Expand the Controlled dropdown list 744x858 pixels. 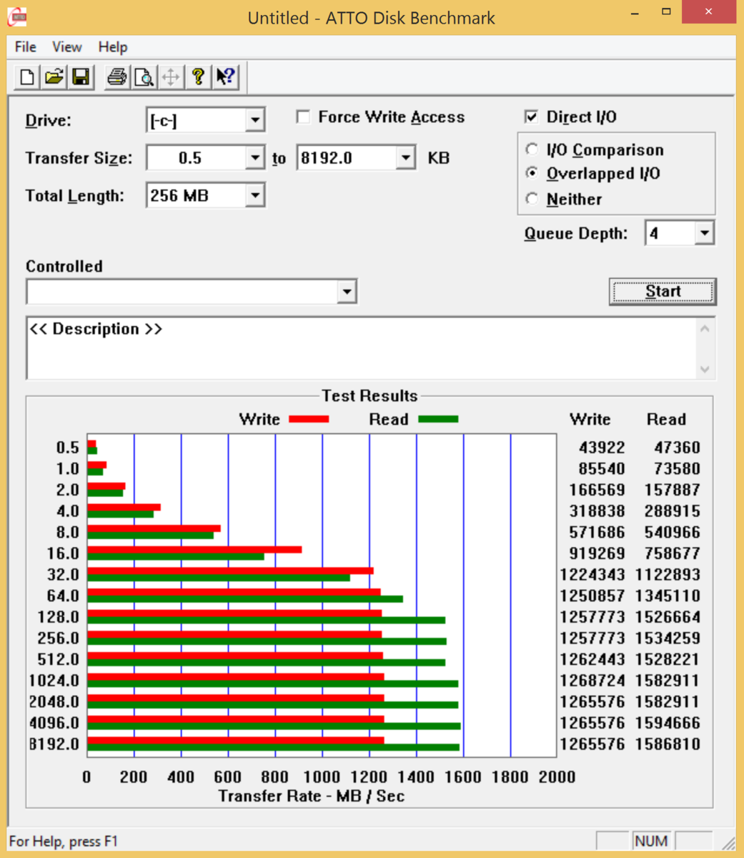click(347, 292)
